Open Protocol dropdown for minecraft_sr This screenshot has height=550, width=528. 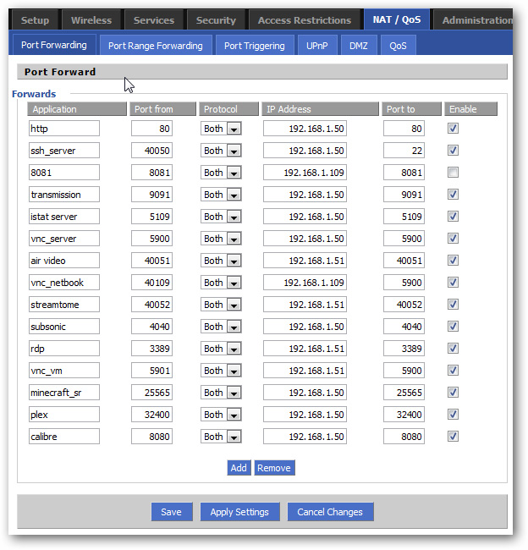(x=221, y=393)
